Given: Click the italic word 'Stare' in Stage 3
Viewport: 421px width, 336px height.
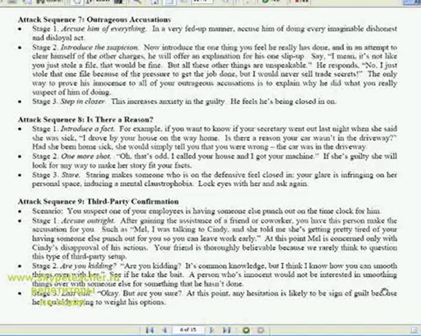Looking at the screenshot, I should click(70, 175).
